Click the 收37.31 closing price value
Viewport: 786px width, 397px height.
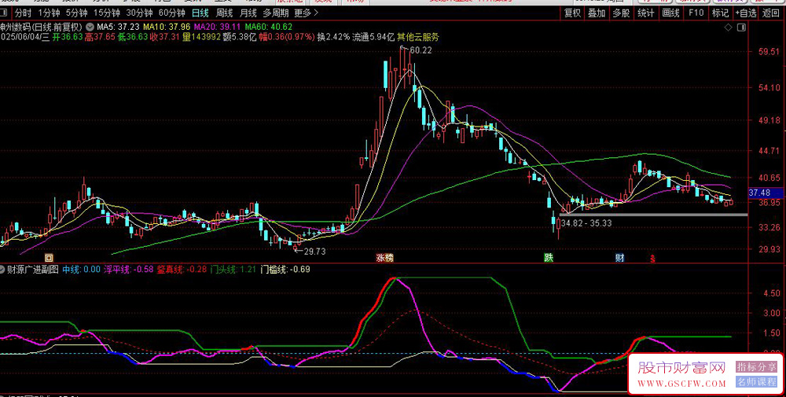coord(165,37)
